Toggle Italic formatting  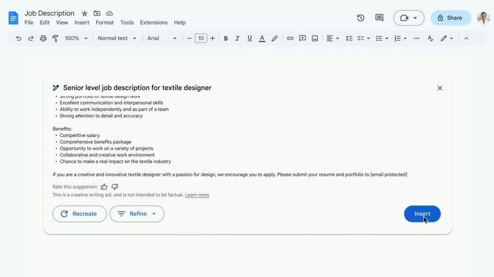click(238, 39)
